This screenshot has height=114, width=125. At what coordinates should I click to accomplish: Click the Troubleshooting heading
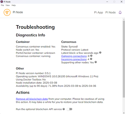pyautogui.click(x=35, y=27)
